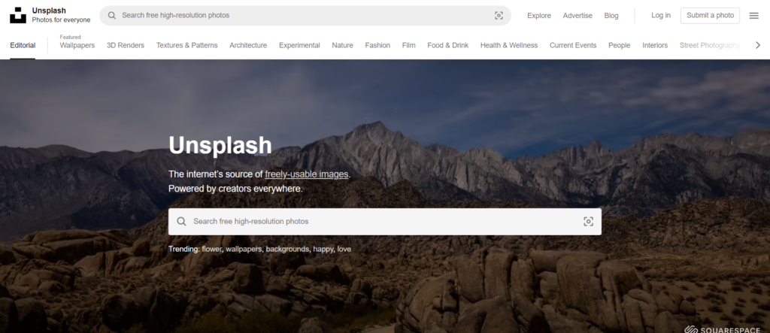The height and width of the screenshot is (333, 770).
Task: Click visual search icon in hero search box
Action: point(588,222)
